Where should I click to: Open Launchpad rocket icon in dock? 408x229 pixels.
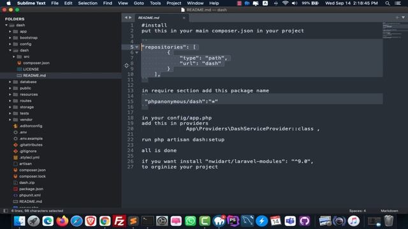[x=34, y=221]
